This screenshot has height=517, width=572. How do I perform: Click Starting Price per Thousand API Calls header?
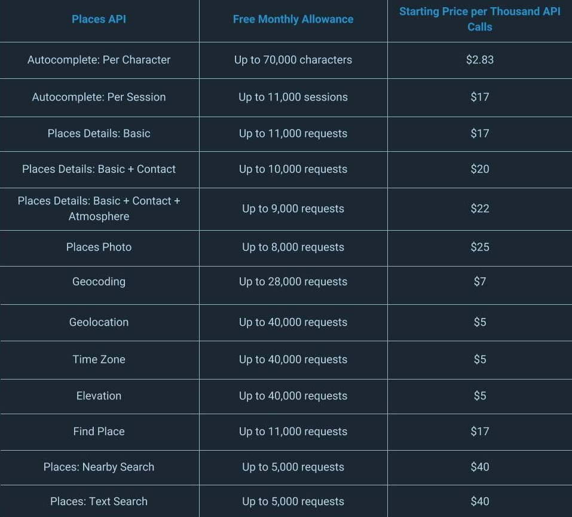480,19
